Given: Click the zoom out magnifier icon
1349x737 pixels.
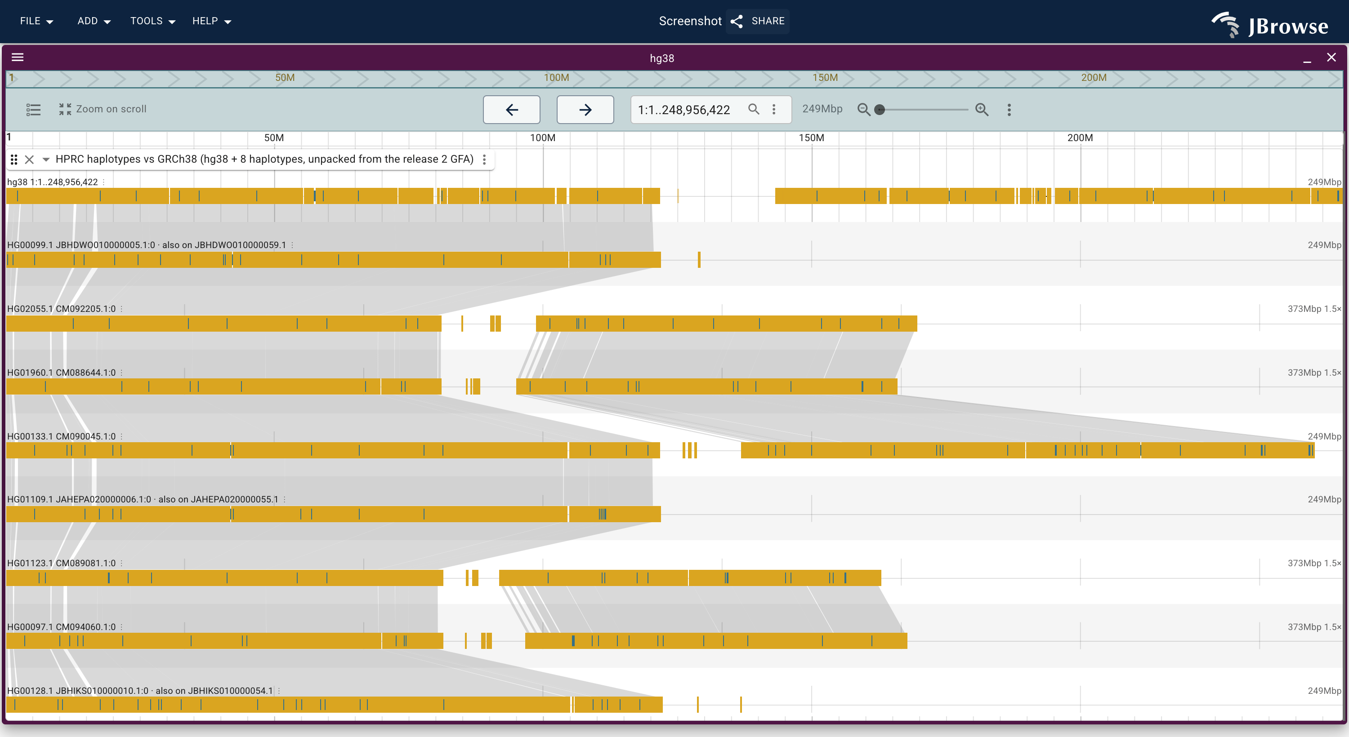Looking at the screenshot, I should click(863, 109).
